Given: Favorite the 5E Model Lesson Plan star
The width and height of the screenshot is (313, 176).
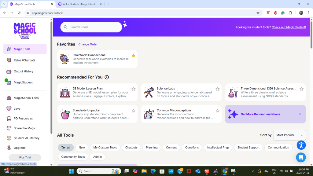Looking at the screenshot, I should (x=134, y=89).
